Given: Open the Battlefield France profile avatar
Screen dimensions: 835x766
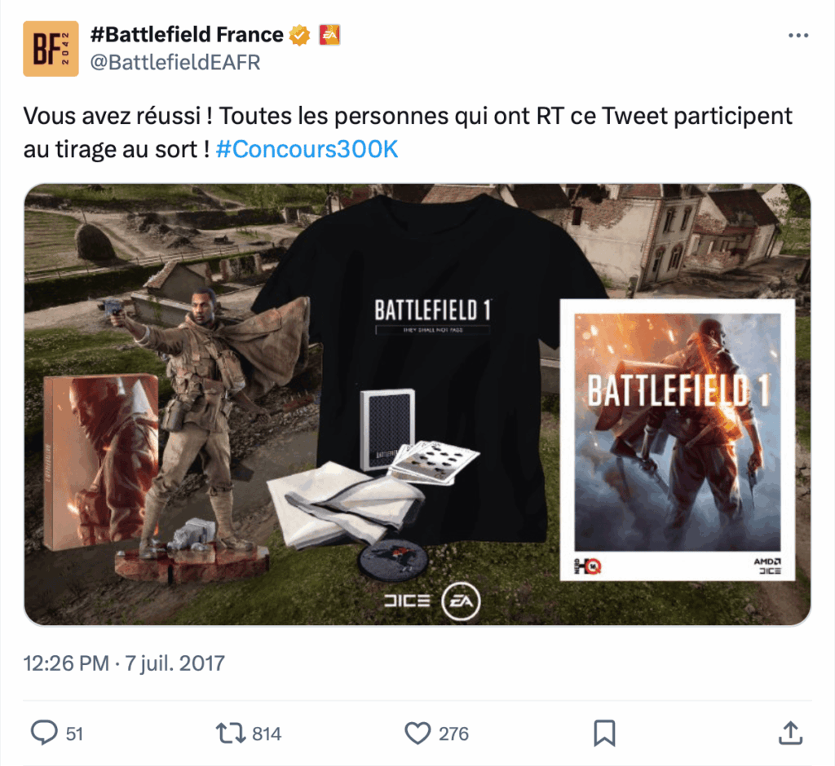Looking at the screenshot, I should [x=51, y=48].
